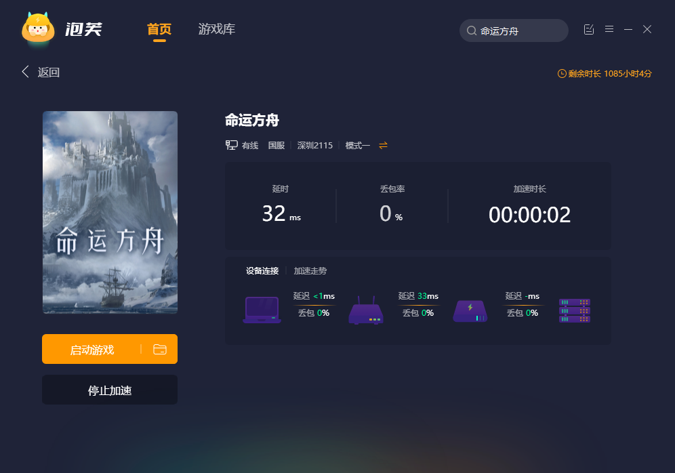Click the 延迟 33ms reading
The height and width of the screenshot is (473, 675).
tap(418, 295)
